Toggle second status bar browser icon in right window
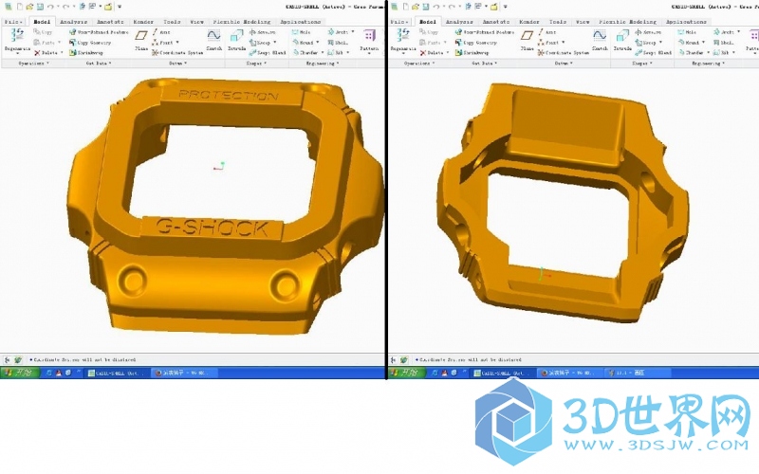Viewport: 759px width, 474px height. pyautogui.click(x=404, y=360)
